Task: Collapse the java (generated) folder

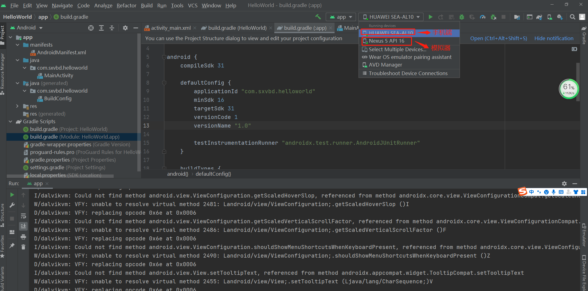Action: pos(18,83)
